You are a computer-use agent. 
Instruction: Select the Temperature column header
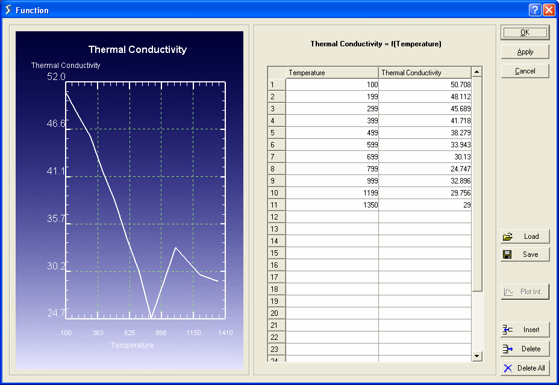332,73
